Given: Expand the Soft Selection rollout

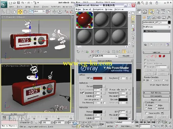Looking at the screenshot, I should coord(156,93).
